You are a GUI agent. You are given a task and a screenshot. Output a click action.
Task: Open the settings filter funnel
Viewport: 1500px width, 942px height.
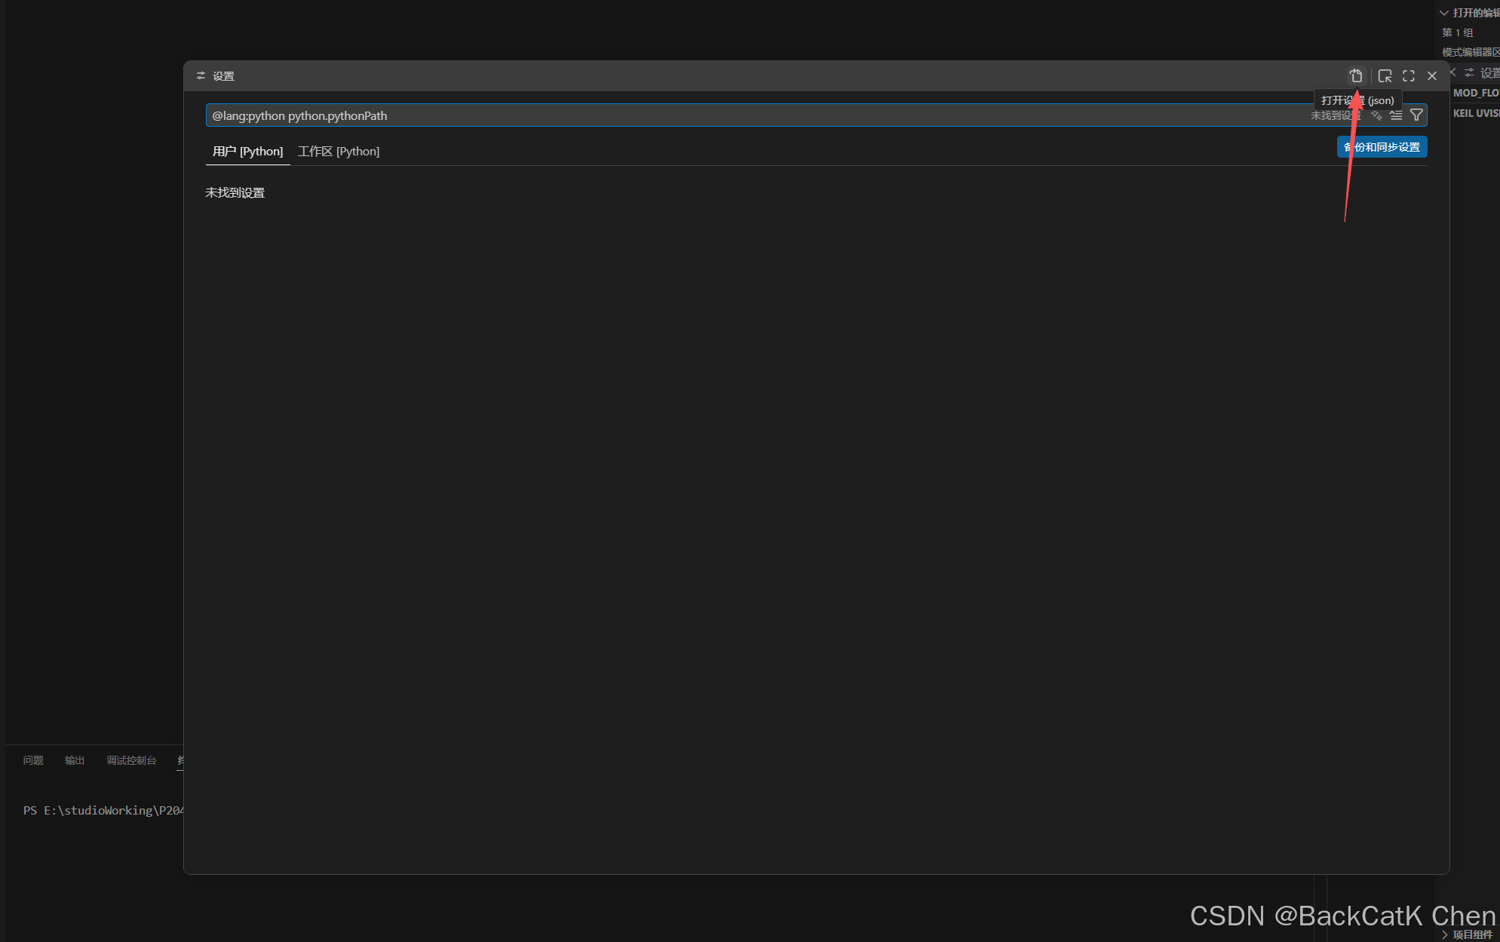1416,115
